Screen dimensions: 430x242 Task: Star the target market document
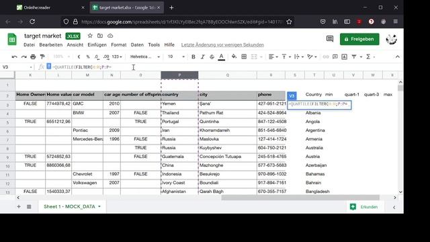click(90, 36)
